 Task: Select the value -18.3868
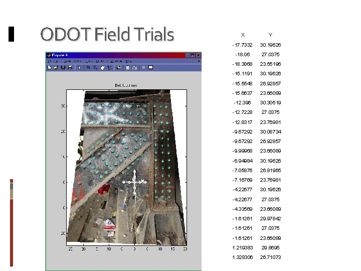coord(242,64)
